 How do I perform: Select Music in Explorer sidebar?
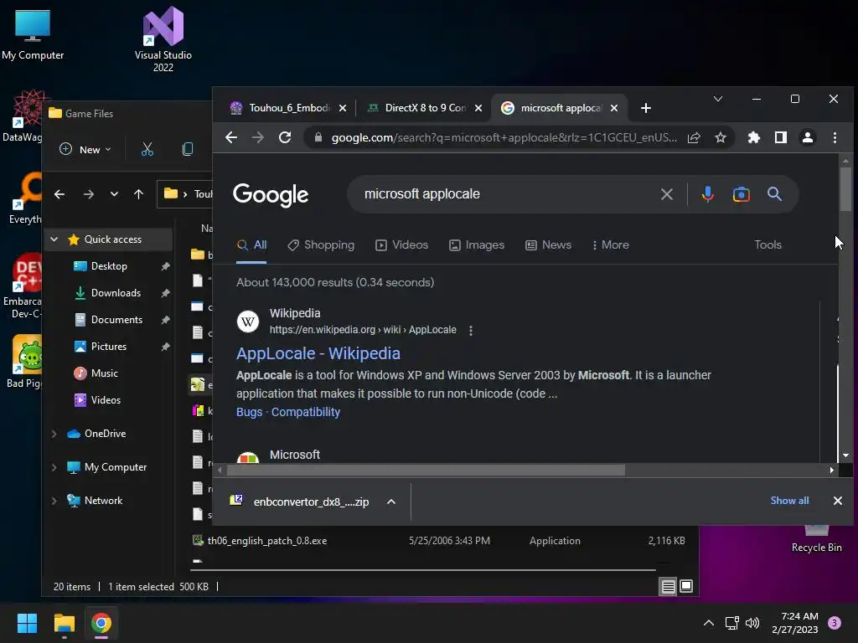point(104,373)
